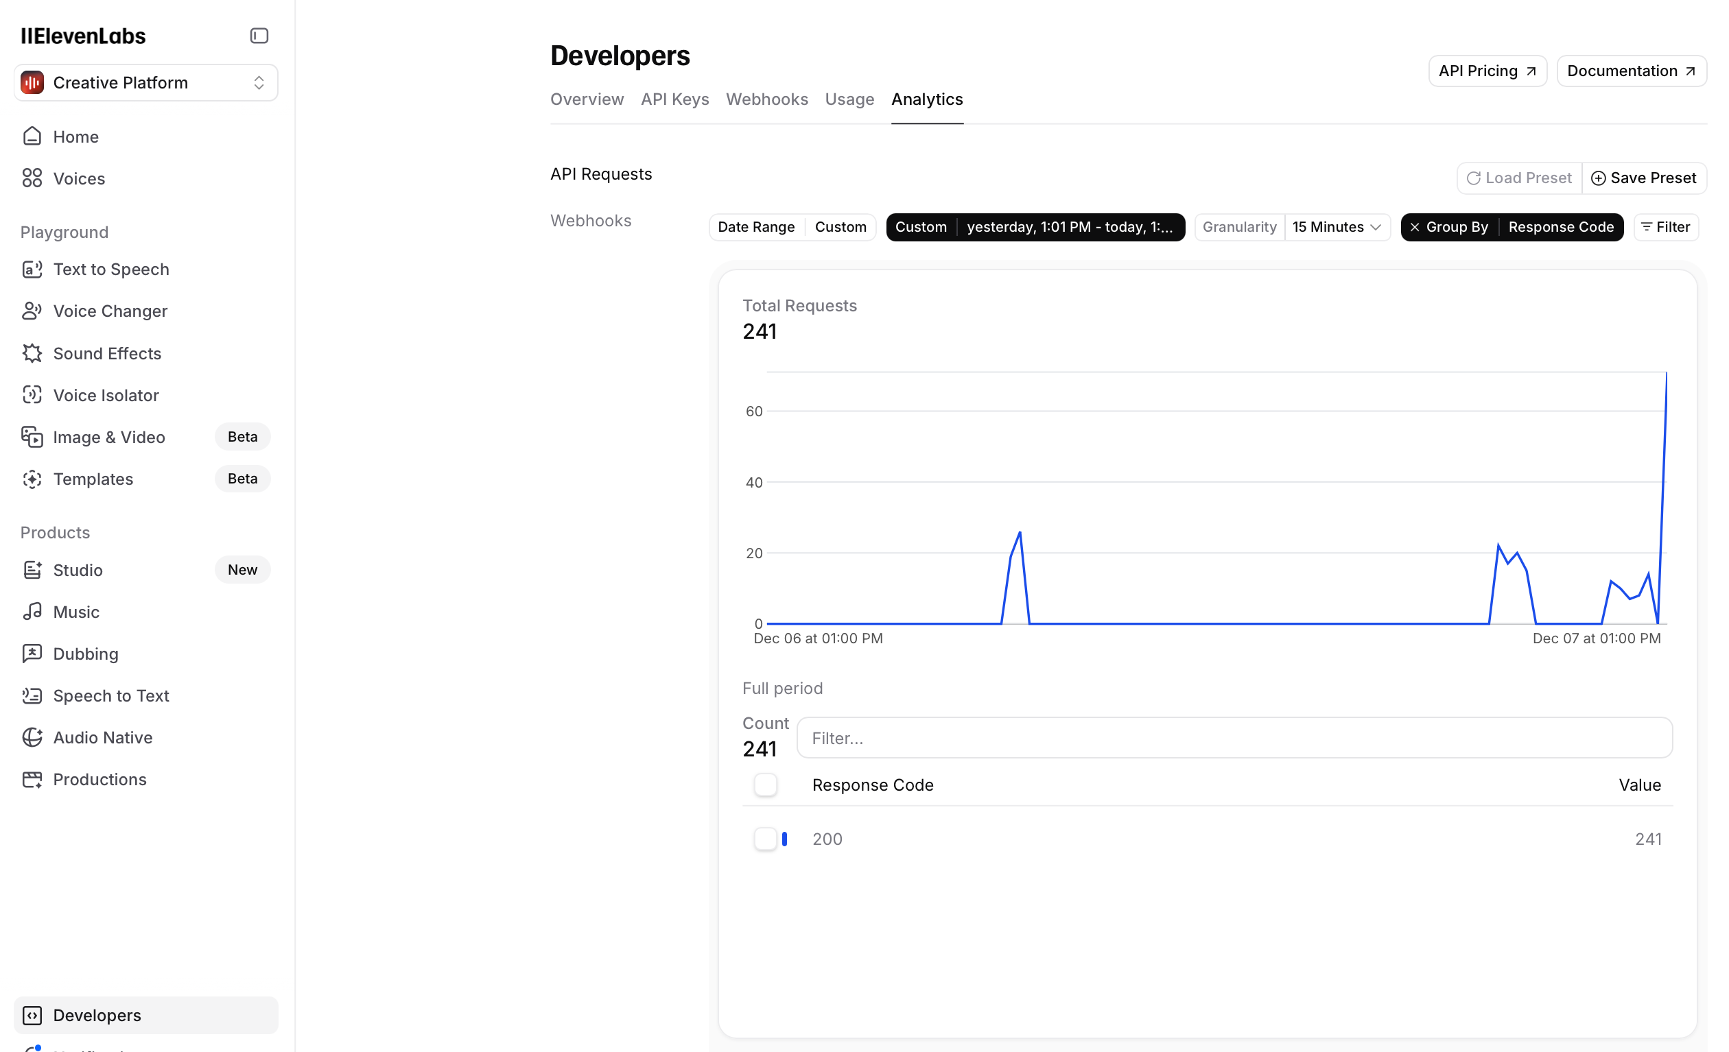Remove Group By with X icon

[1415, 227]
